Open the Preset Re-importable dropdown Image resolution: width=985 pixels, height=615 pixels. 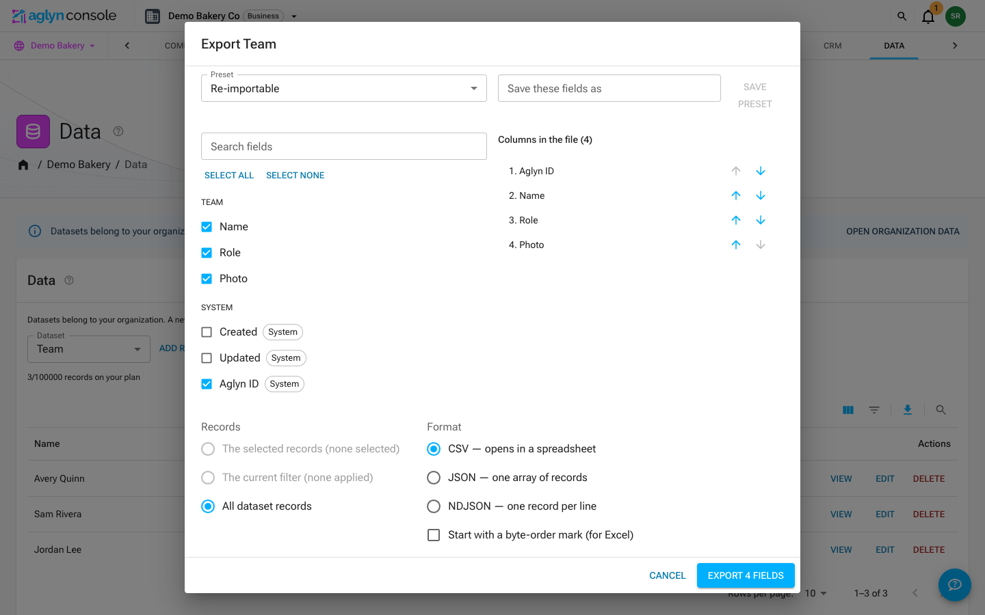click(x=343, y=88)
